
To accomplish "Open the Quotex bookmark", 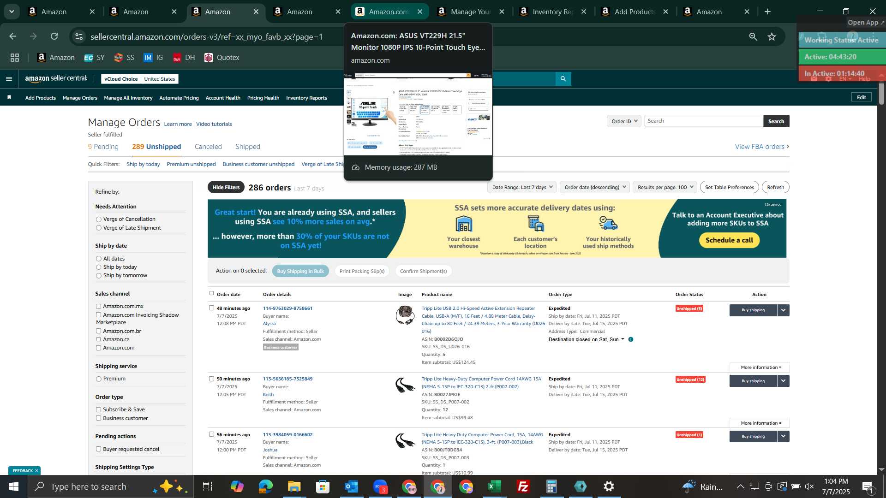I will tap(222, 58).
